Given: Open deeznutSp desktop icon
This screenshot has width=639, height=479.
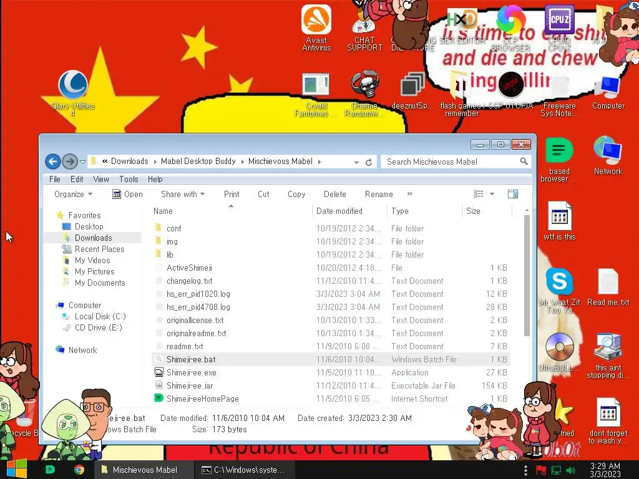Looking at the screenshot, I should (412, 91).
